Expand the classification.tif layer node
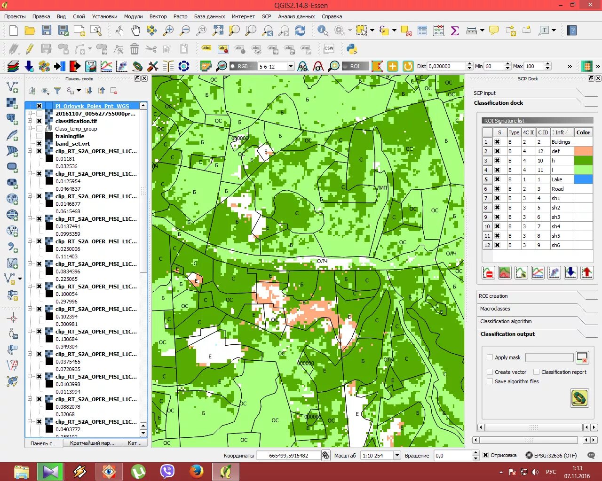The width and height of the screenshot is (602, 481). tap(30, 121)
